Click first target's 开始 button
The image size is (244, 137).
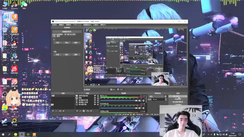(x=57, y=43)
